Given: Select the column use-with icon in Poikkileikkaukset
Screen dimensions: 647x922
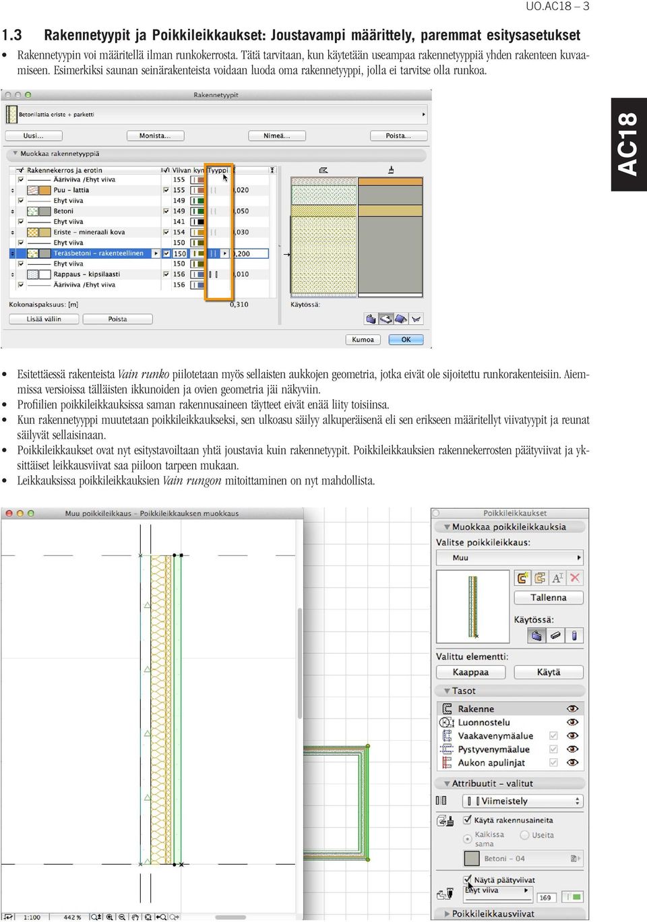Looking at the screenshot, I should click(x=574, y=635).
